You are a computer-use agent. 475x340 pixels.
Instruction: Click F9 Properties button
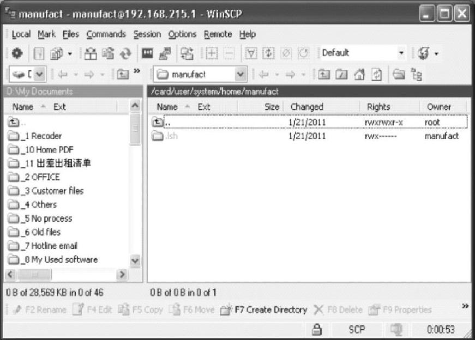(400, 309)
